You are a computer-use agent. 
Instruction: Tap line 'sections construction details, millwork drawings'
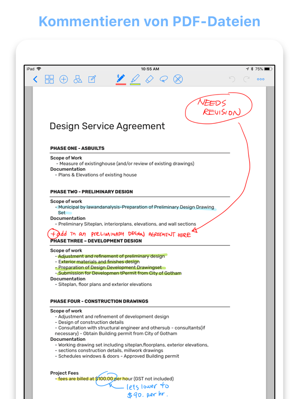click(109, 351)
